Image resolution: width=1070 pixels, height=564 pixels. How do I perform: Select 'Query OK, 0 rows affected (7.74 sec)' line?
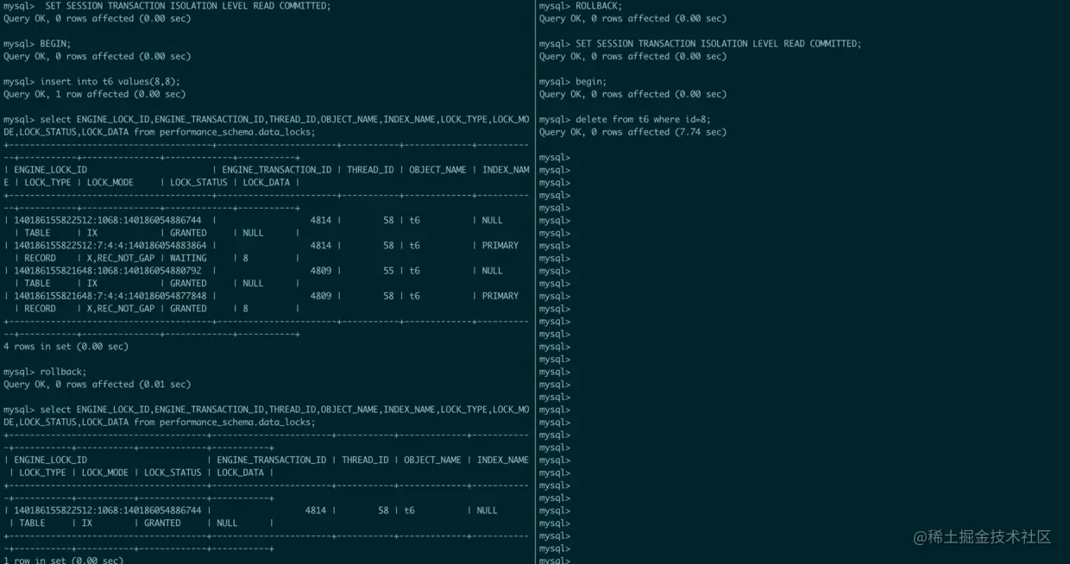pyautogui.click(x=633, y=132)
